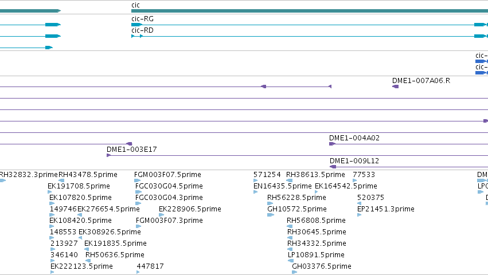Select EST 571254
This screenshot has height=275, width=488.
click(267, 175)
